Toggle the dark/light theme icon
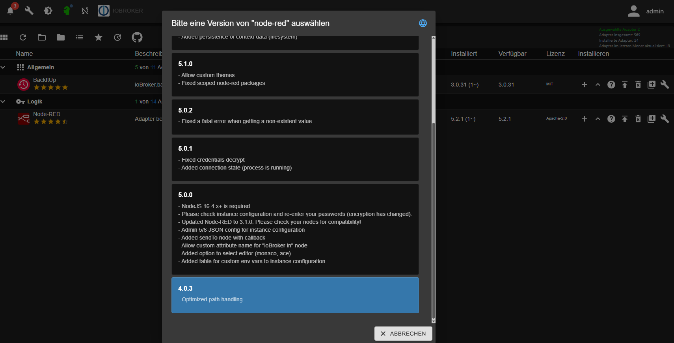 (x=48, y=11)
